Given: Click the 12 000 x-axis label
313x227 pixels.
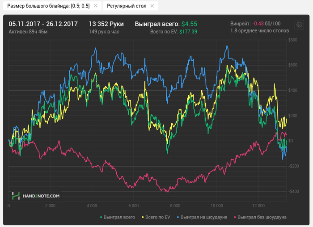Looking at the screenshot, I should click(258, 206).
